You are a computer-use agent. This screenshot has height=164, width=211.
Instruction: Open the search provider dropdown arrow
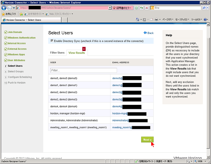207,8
